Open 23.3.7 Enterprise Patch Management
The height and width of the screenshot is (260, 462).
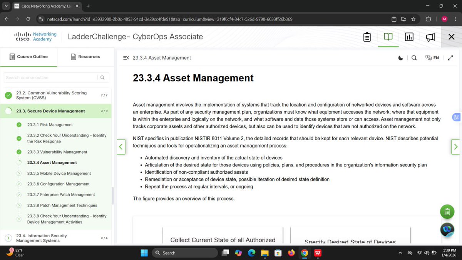(61, 195)
